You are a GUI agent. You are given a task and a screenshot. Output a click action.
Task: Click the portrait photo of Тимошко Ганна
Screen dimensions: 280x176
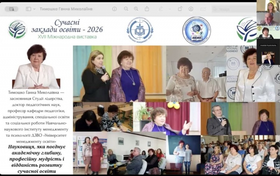click(36, 67)
